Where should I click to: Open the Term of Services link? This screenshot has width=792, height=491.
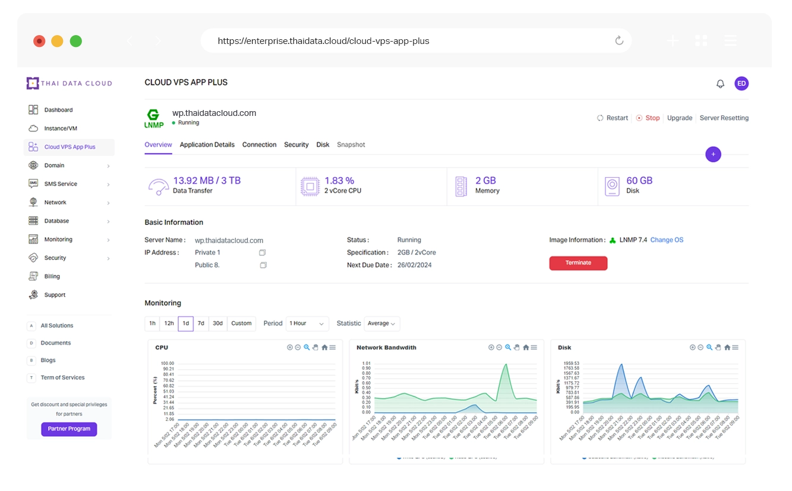[x=62, y=377]
